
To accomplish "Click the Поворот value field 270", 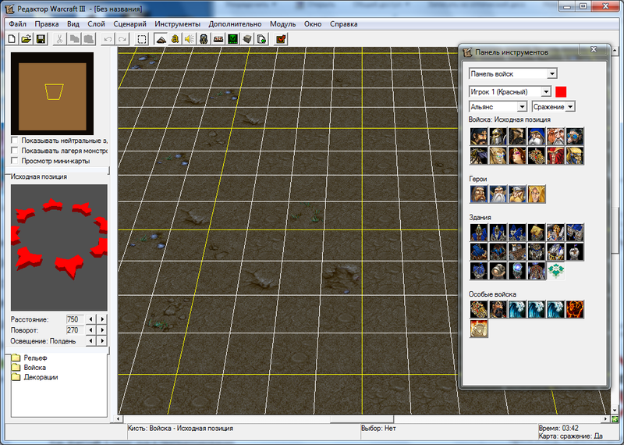I will pyautogui.click(x=75, y=330).
